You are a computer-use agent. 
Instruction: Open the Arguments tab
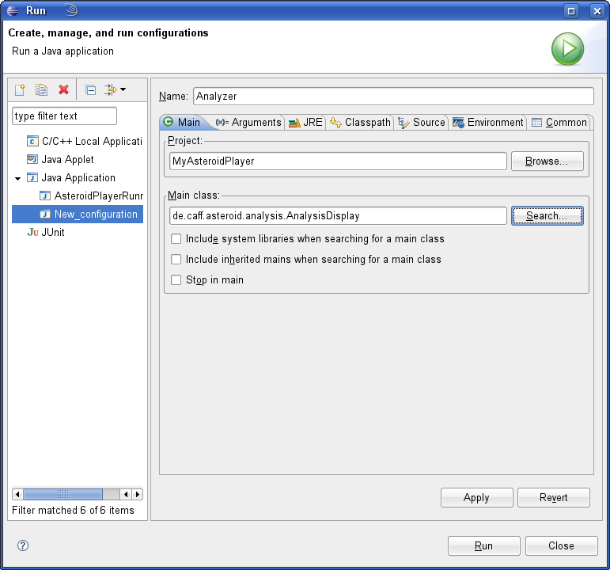click(x=248, y=122)
